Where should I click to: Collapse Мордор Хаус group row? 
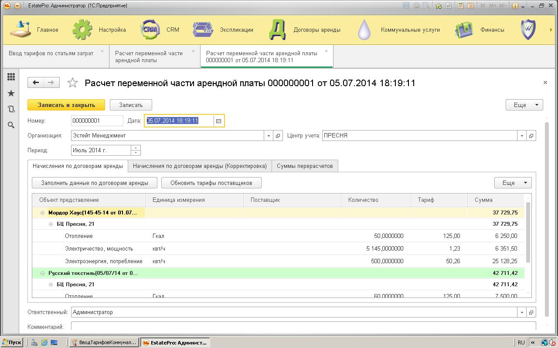click(x=42, y=213)
